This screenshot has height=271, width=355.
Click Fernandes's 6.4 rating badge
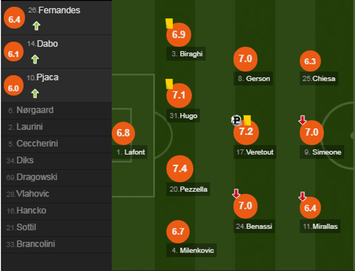(14, 20)
